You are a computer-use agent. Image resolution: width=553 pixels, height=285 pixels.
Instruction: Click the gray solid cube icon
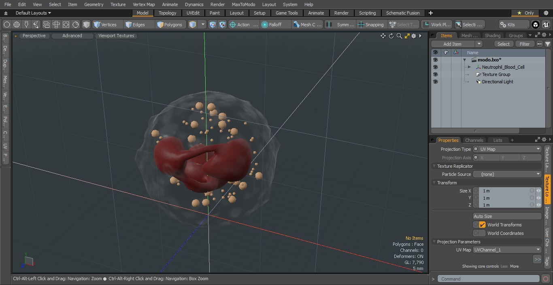[86, 25]
